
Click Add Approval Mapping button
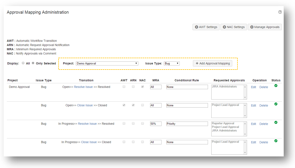tap(213, 63)
